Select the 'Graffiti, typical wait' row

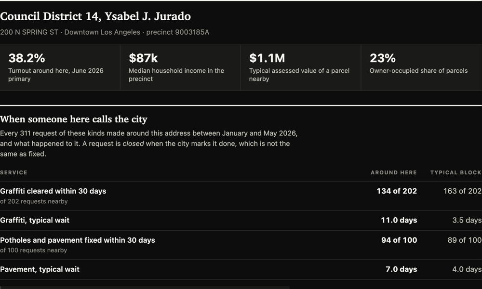click(x=241, y=221)
